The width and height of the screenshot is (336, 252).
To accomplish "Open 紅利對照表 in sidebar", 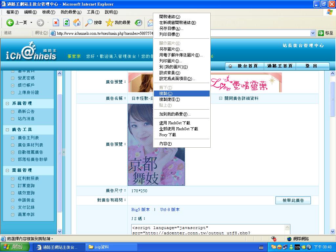I will point(28,178).
